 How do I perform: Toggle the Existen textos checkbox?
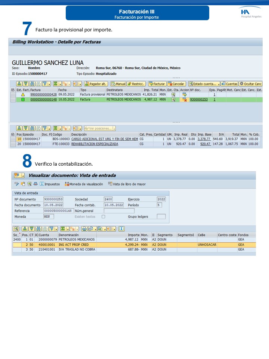(x=103, y=217)
